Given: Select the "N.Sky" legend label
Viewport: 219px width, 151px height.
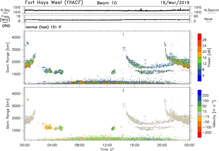Looking at the screenshot, I should (5, 10).
